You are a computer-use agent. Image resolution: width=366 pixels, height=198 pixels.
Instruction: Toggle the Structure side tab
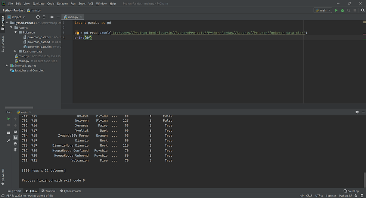[x=3, y=44]
